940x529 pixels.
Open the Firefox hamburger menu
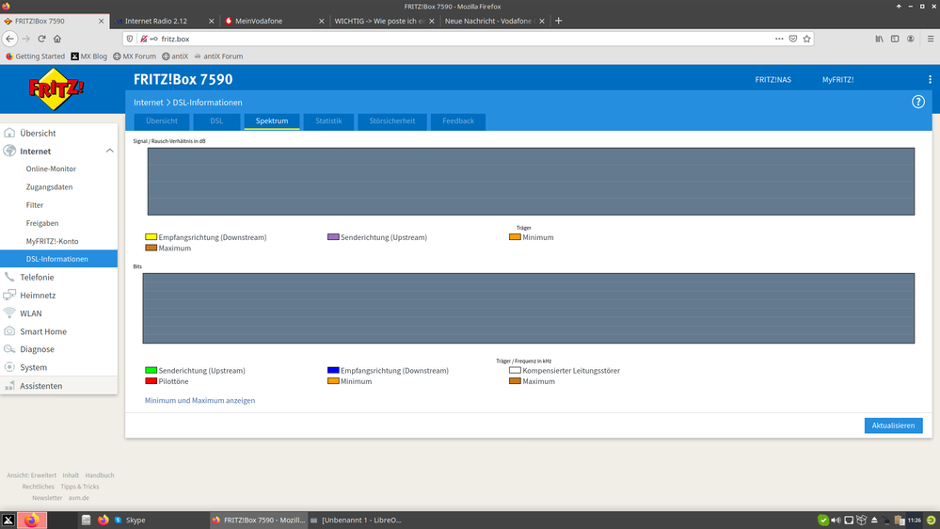(931, 39)
